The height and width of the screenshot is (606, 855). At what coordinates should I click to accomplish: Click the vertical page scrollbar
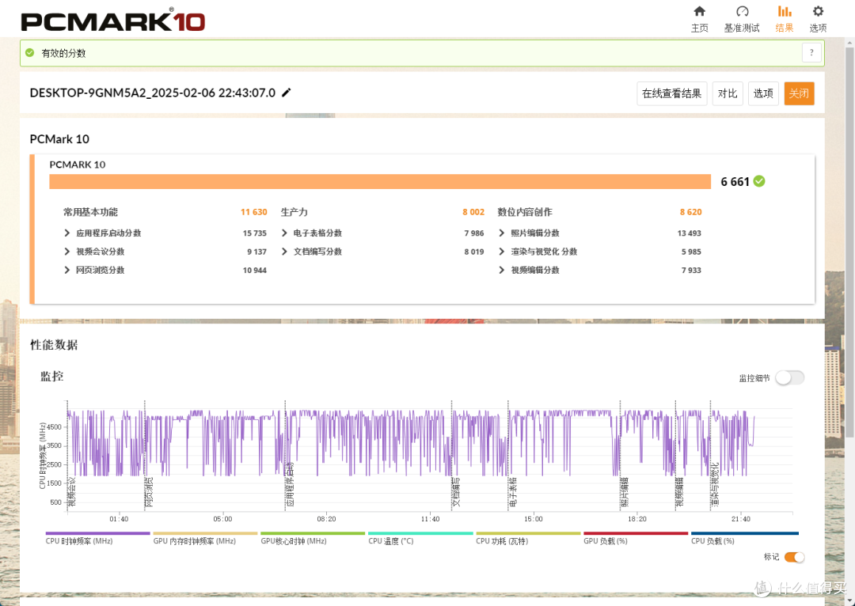849,243
